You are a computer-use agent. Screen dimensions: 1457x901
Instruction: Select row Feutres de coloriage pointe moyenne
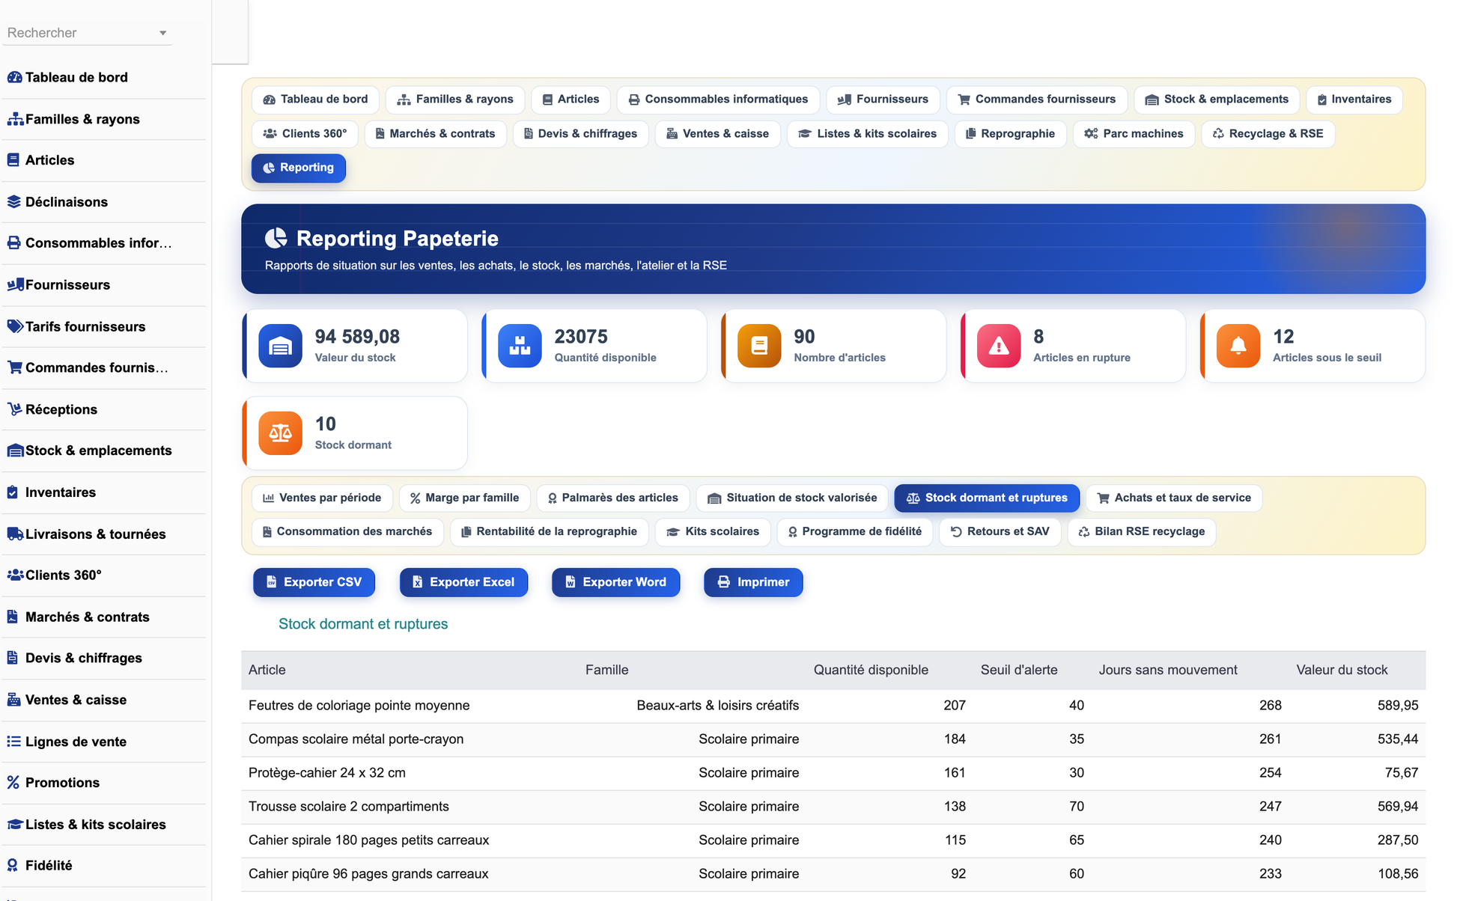click(833, 706)
